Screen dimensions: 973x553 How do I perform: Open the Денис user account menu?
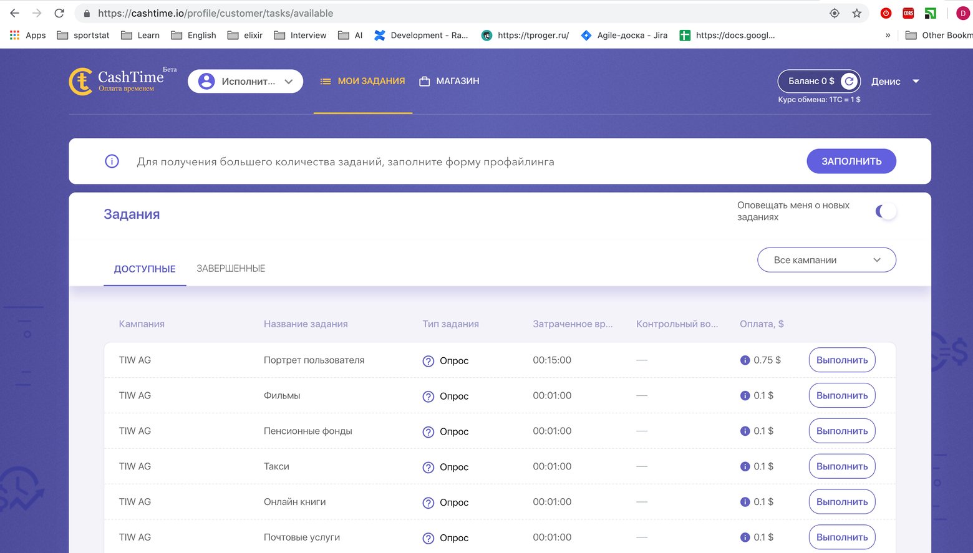coord(896,81)
